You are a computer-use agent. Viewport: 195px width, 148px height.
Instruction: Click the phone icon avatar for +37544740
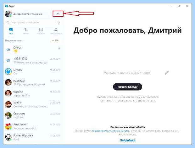tap(8, 61)
